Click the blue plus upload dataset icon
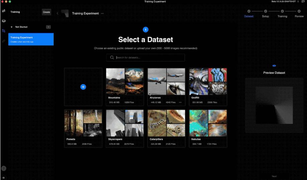 [x=83, y=87]
